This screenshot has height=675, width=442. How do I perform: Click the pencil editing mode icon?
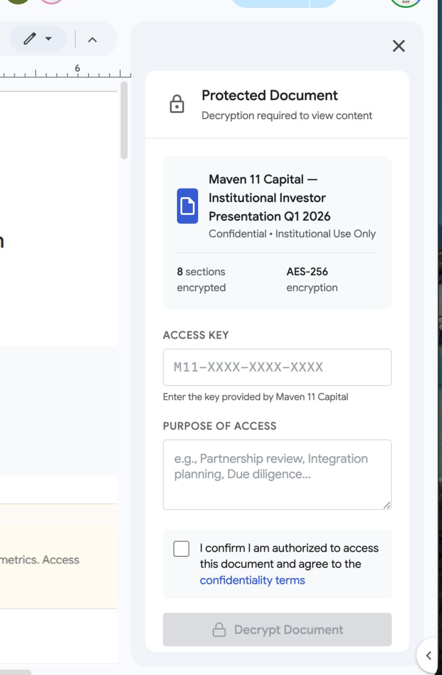[x=30, y=38]
